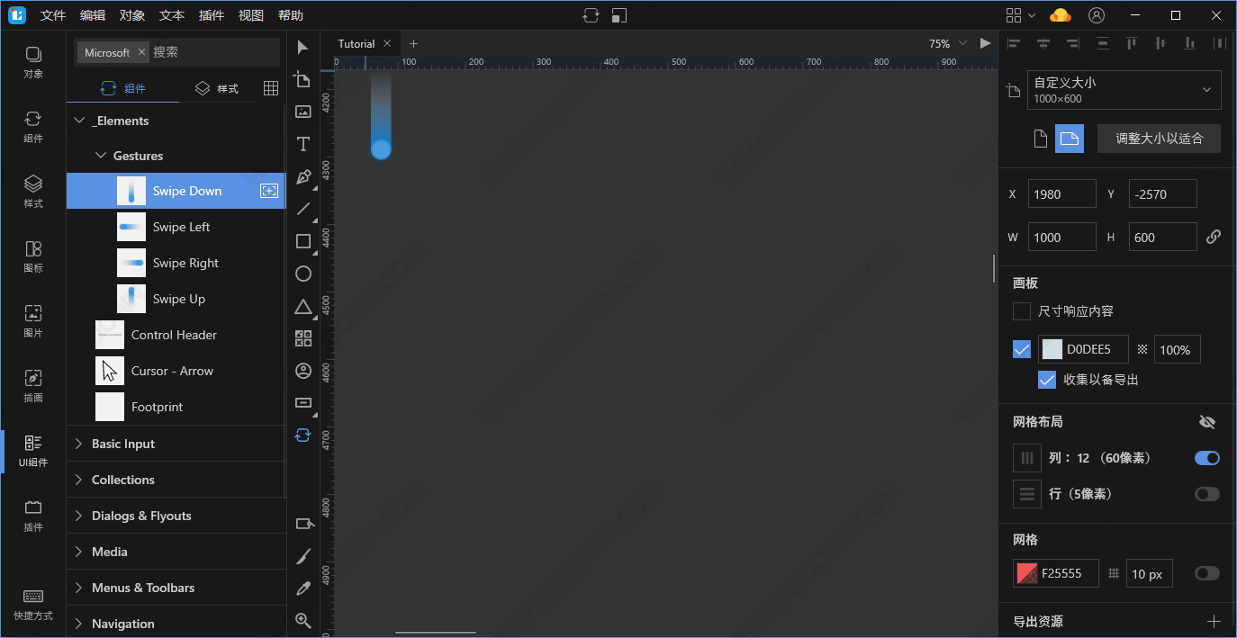Start prototype preview play button
The width and height of the screenshot is (1237, 638).
coord(985,43)
